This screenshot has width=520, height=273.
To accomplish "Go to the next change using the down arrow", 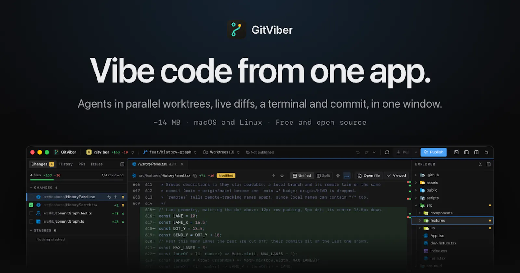I will click(282, 176).
